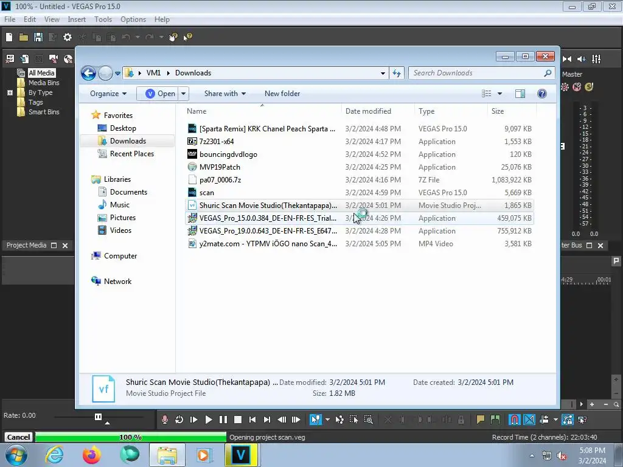Click the Open button in file dialog
Screen dimensions: 623x467
(158, 93)
